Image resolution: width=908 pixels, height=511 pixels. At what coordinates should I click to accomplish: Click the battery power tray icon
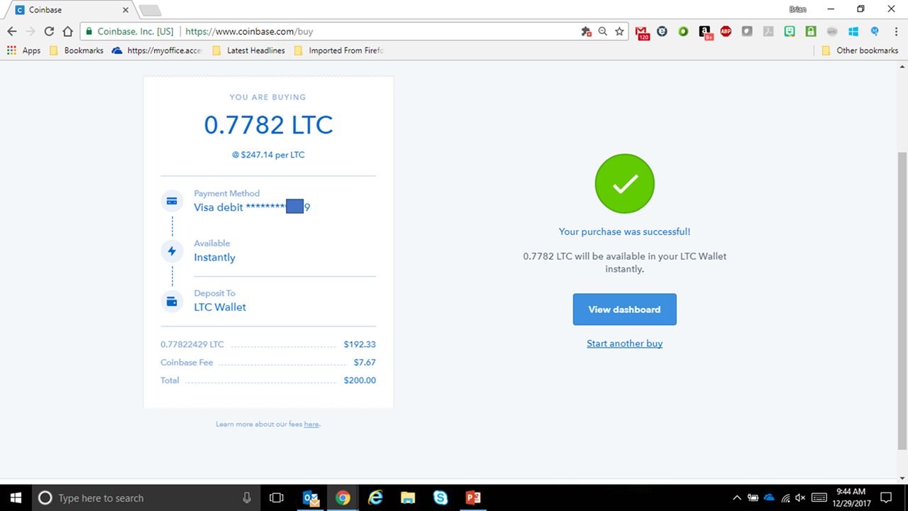753,498
